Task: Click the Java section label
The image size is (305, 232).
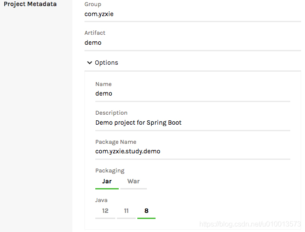Action: [x=101, y=200]
